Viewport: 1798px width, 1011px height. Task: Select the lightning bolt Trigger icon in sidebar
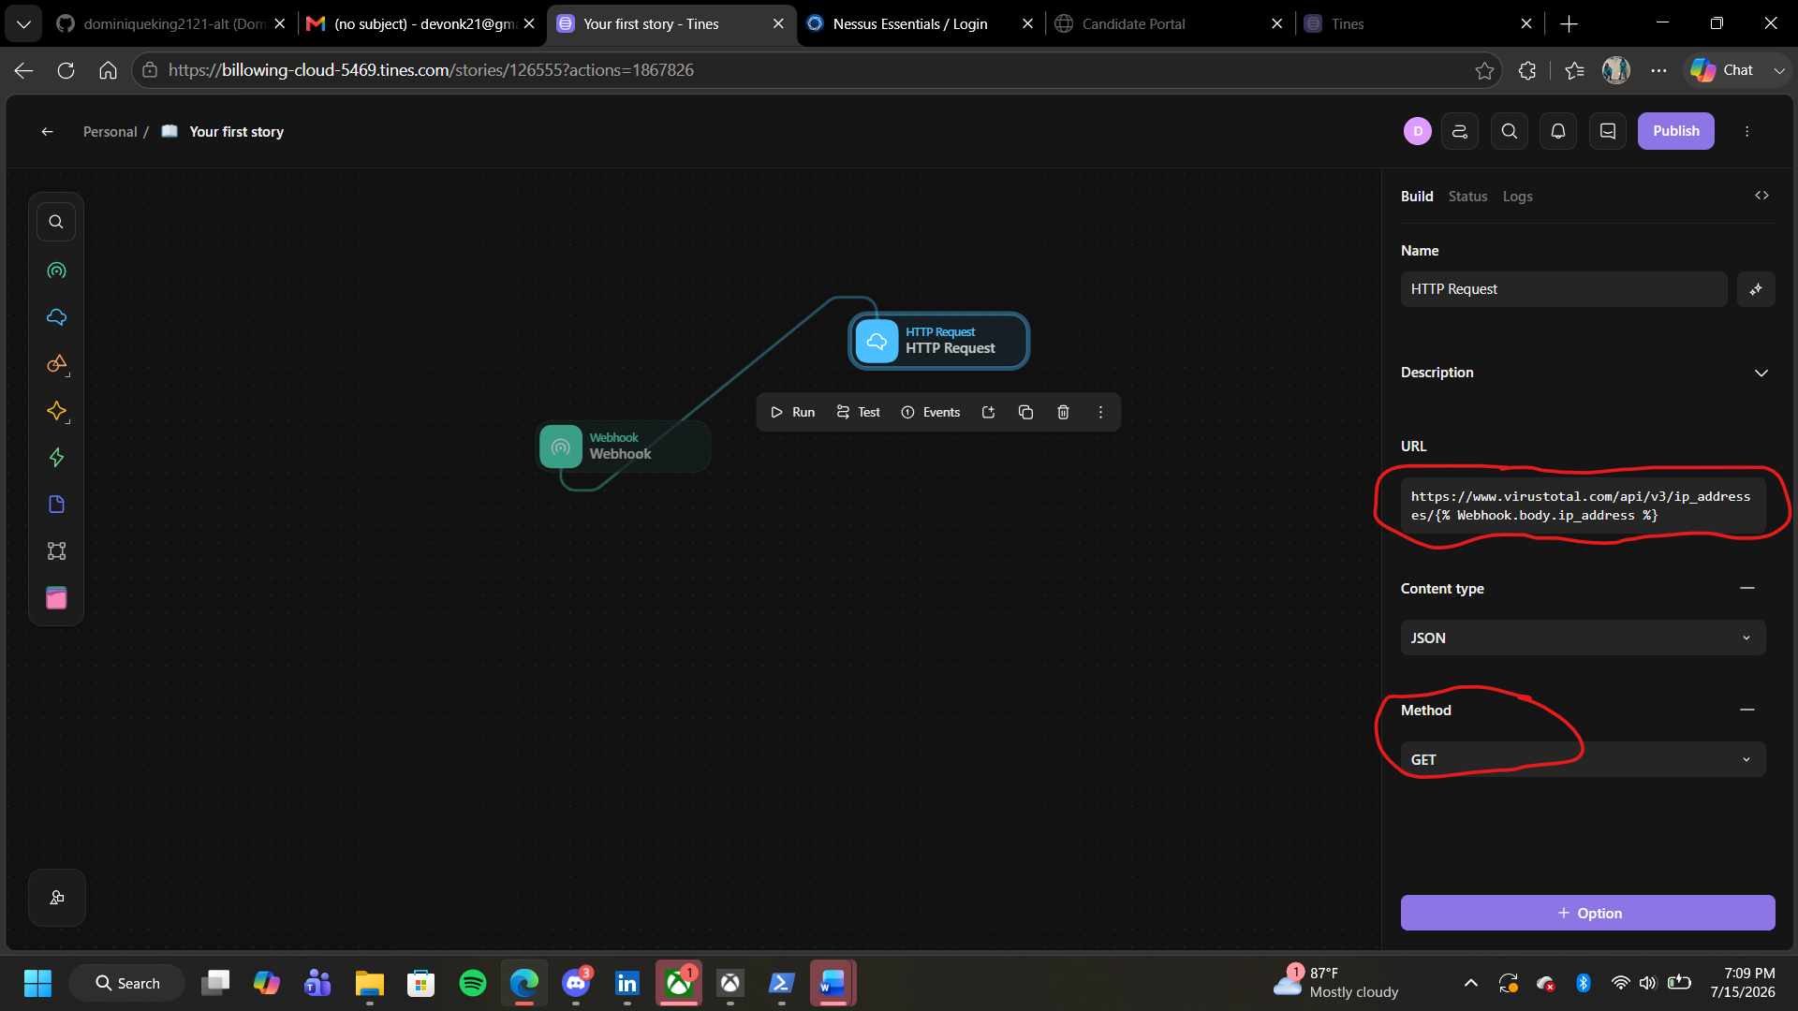56,458
